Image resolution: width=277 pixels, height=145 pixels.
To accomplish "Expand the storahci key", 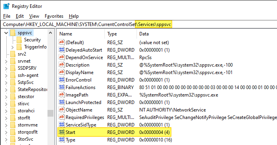I will pyautogui.click(x=6, y=111).
